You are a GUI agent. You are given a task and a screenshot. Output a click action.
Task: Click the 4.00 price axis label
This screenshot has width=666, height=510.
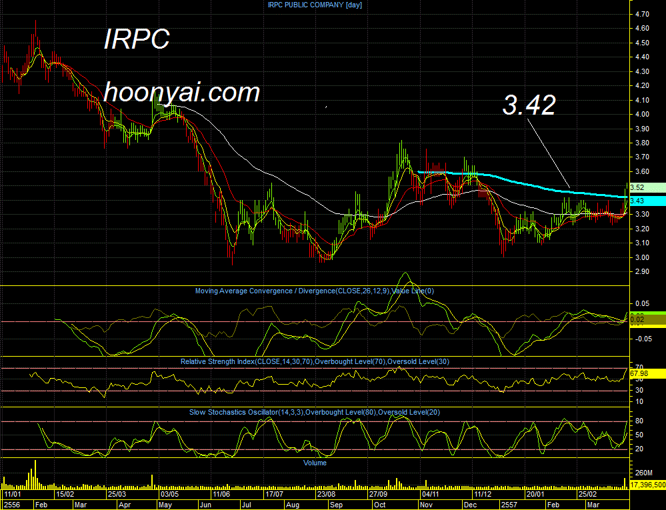pos(642,114)
